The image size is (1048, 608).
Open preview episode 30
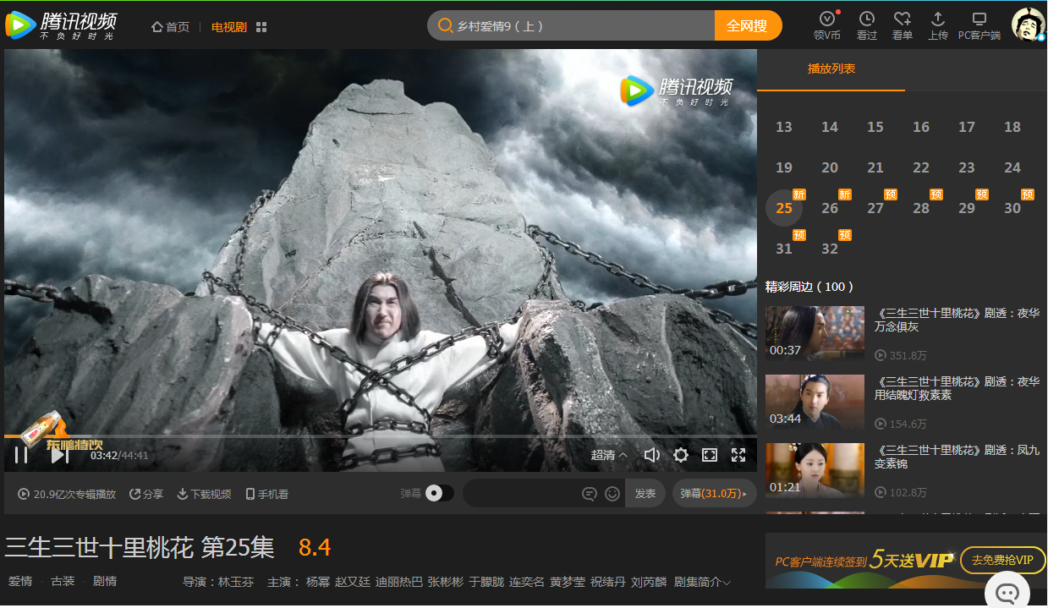[1012, 208]
